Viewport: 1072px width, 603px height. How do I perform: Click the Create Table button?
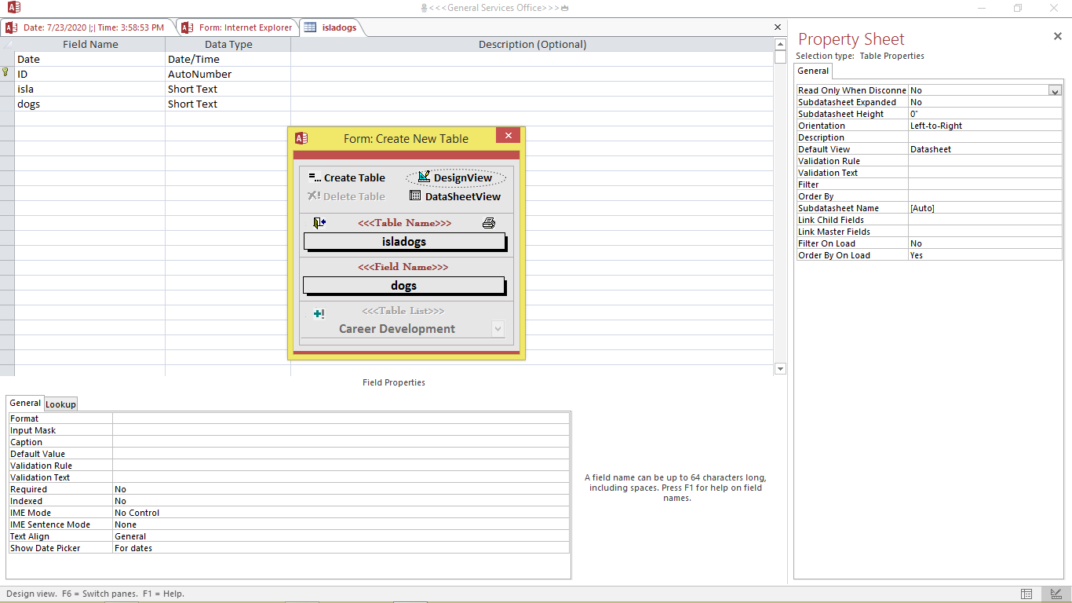pos(347,178)
